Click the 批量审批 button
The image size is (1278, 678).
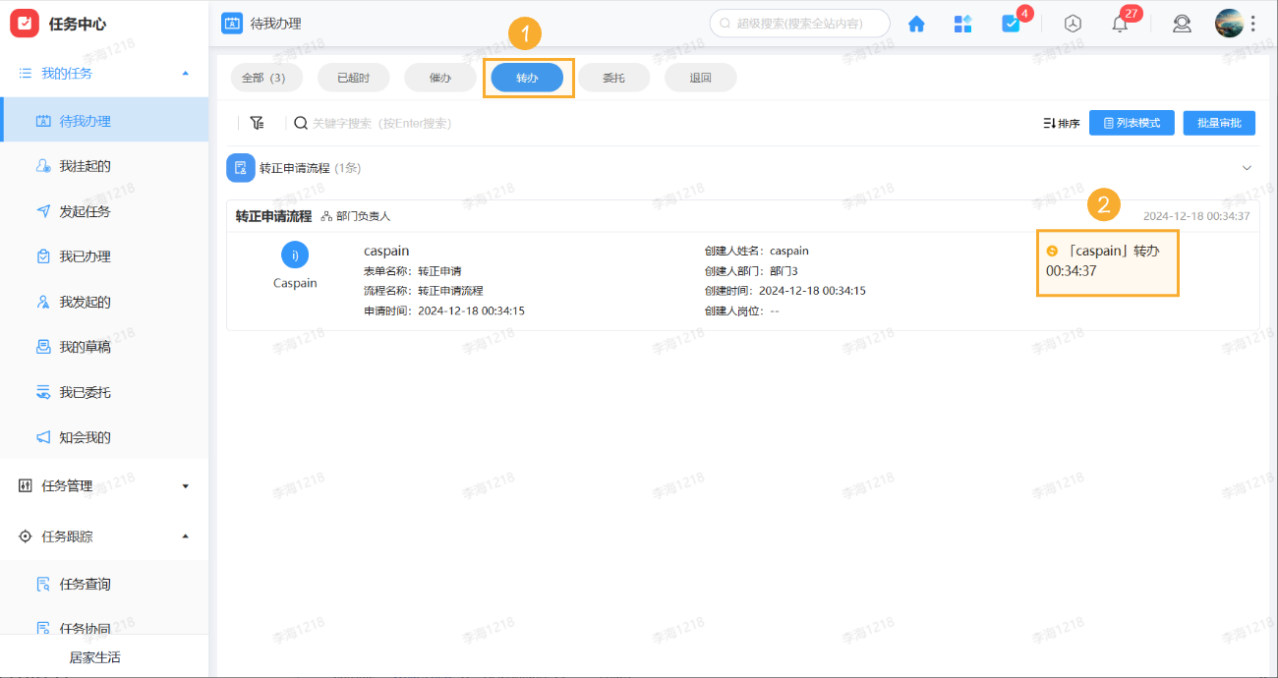click(x=1218, y=123)
